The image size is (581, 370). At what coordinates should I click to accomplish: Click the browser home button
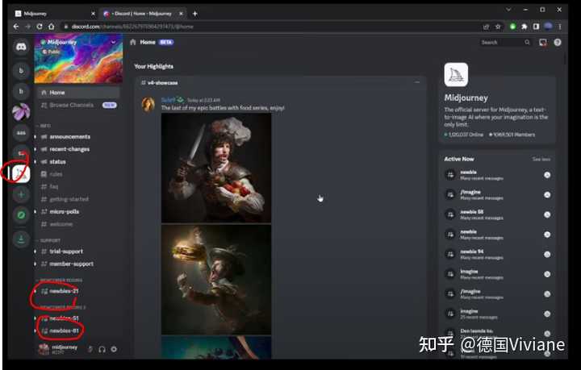[52, 27]
